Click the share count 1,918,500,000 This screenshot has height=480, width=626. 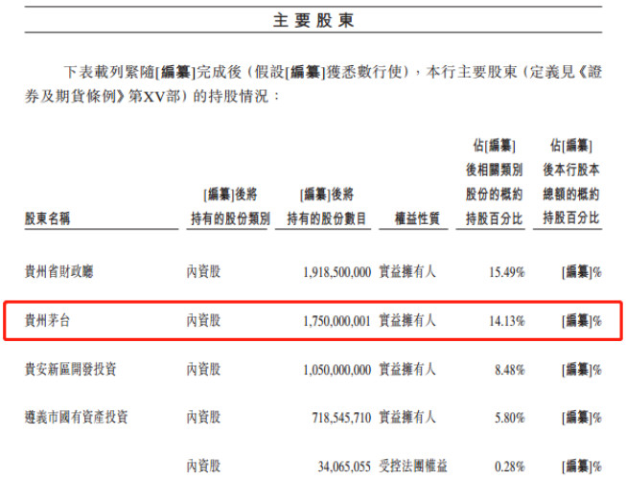(x=329, y=272)
